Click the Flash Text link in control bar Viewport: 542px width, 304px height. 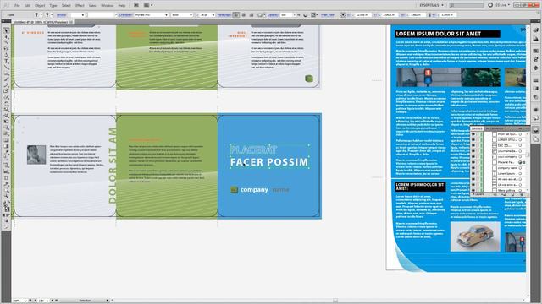[x=328, y=15]
